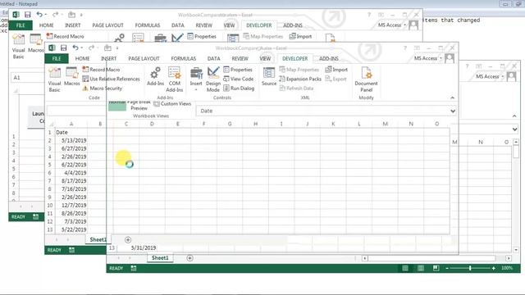Click zoom out minus button

tap(447, 268)
